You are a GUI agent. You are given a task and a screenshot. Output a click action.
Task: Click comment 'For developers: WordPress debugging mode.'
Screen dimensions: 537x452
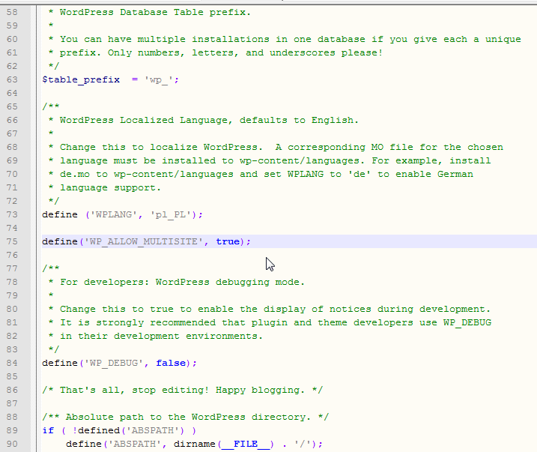click(182, 282)
